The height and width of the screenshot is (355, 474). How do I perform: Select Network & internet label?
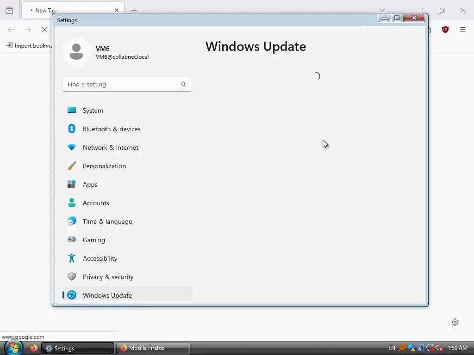click(x=110, y=147)
